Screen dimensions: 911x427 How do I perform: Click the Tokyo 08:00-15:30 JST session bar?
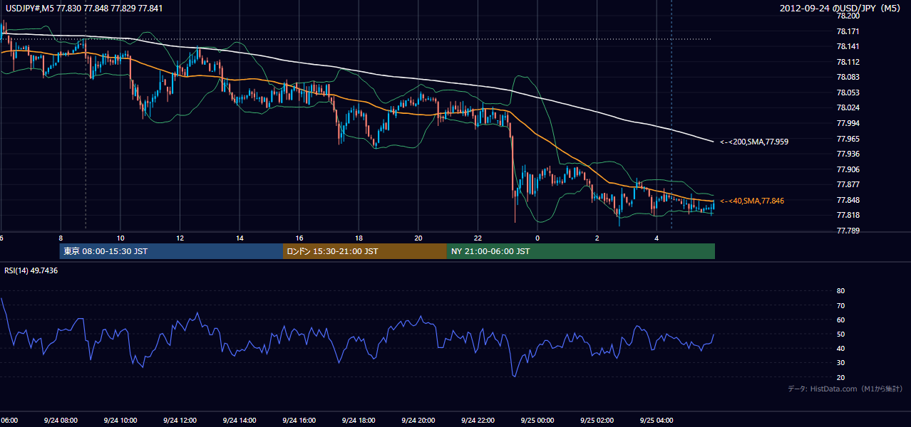(x=171, y=251)
